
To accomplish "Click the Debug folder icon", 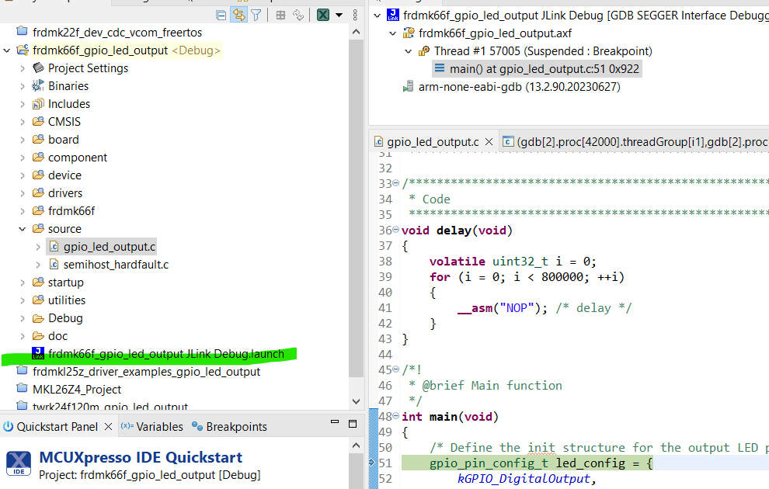I will pyautogui.click(x=38, y=318).
